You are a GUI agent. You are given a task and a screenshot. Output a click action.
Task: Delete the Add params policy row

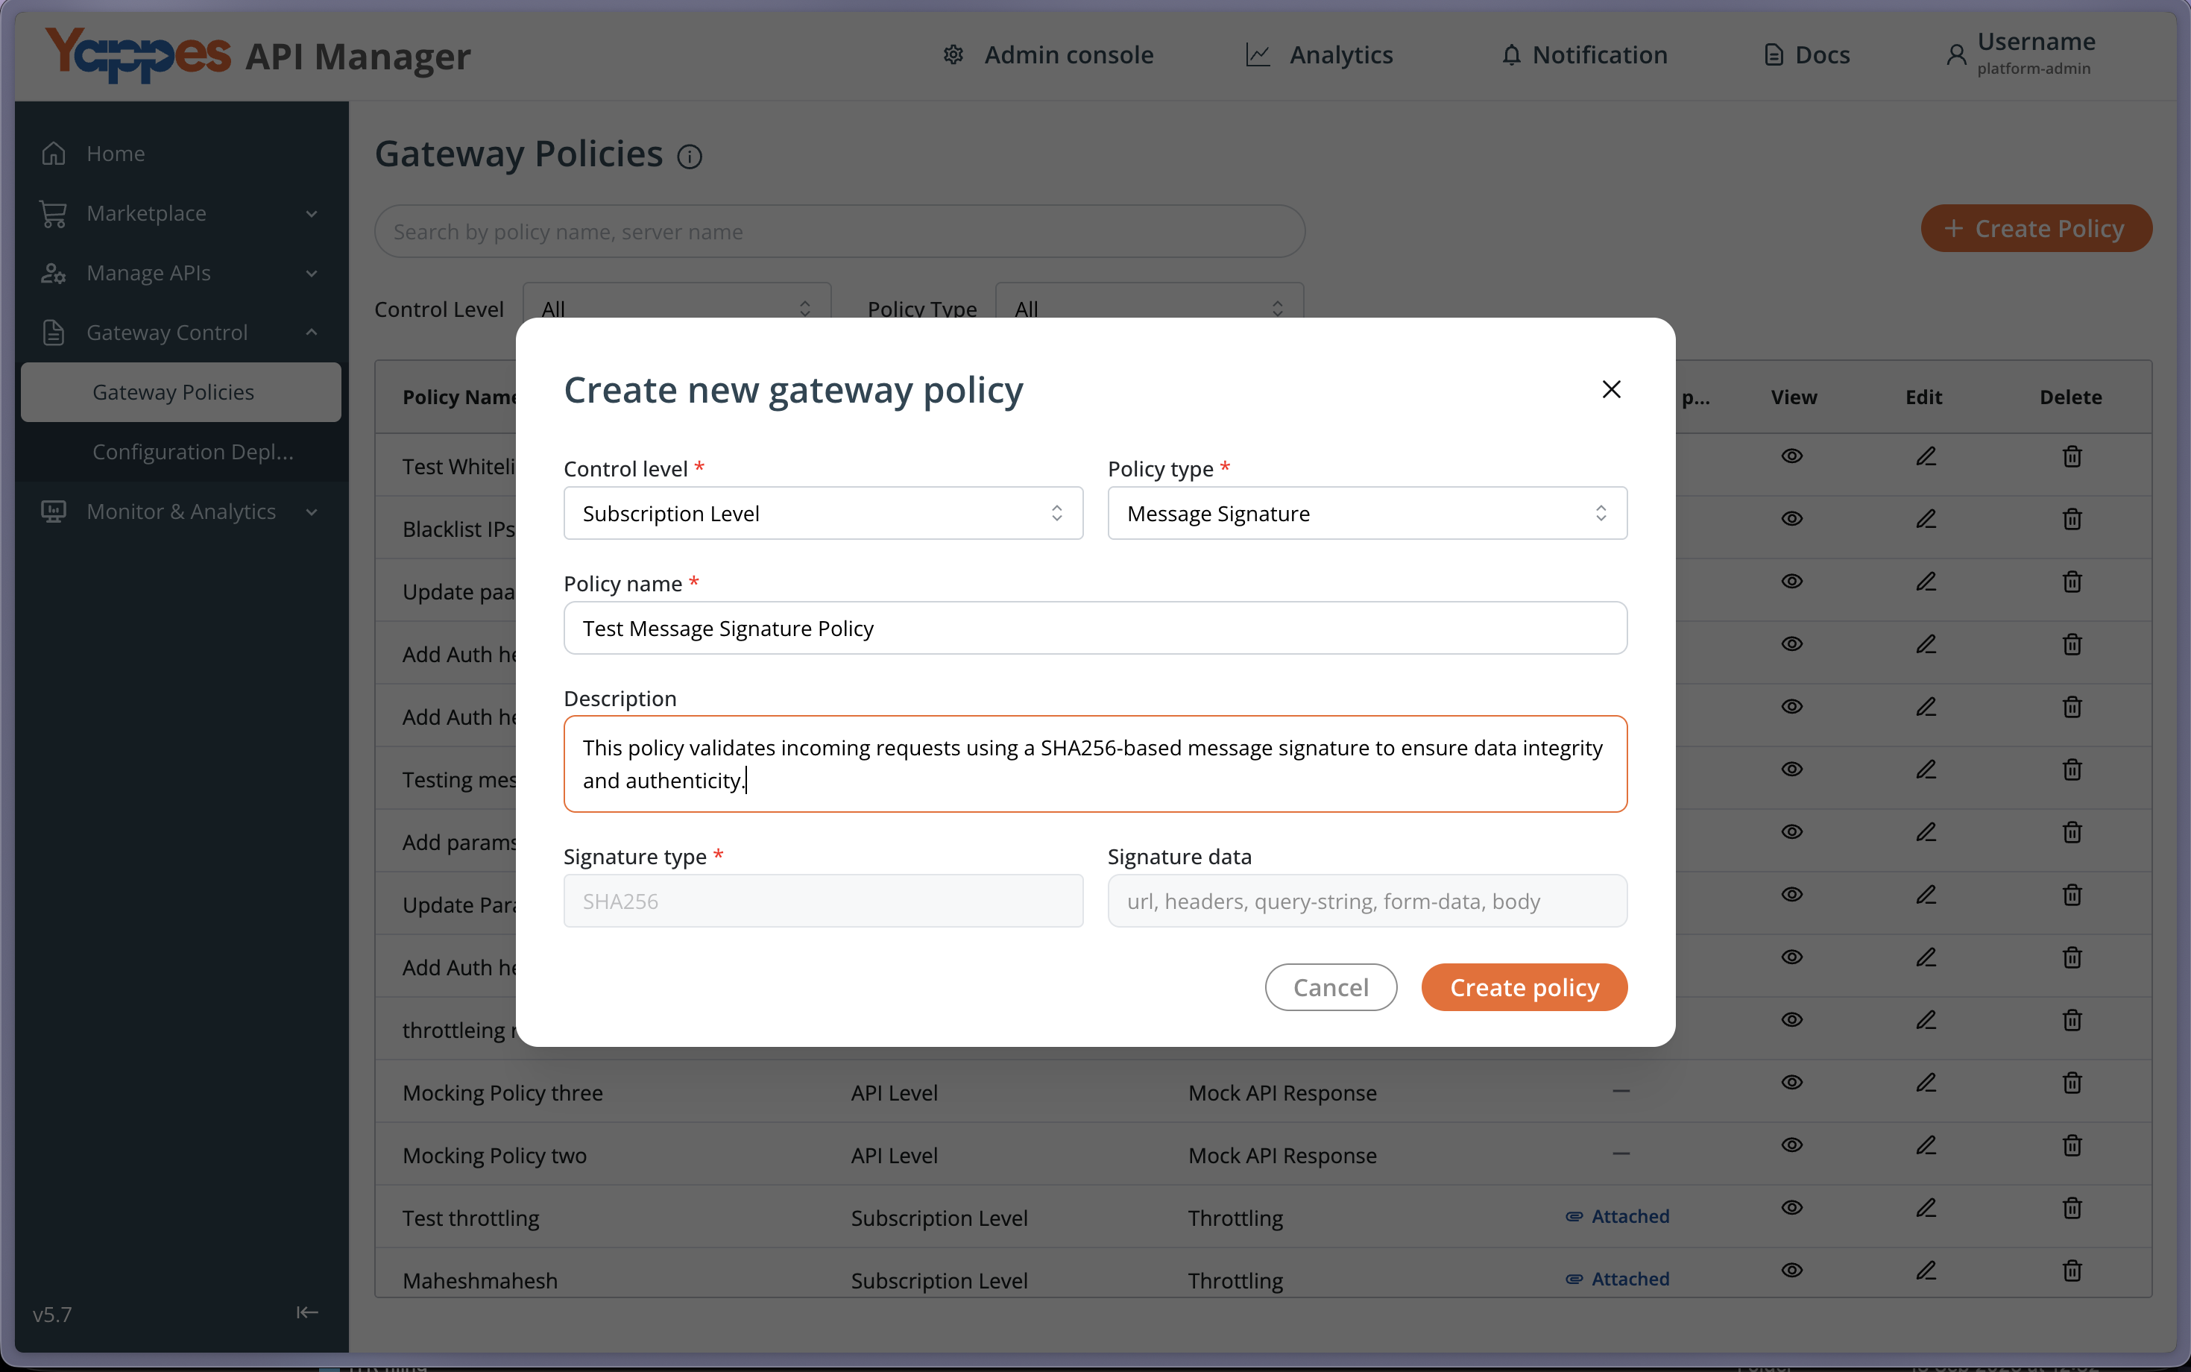click(x=2072, y=831)
